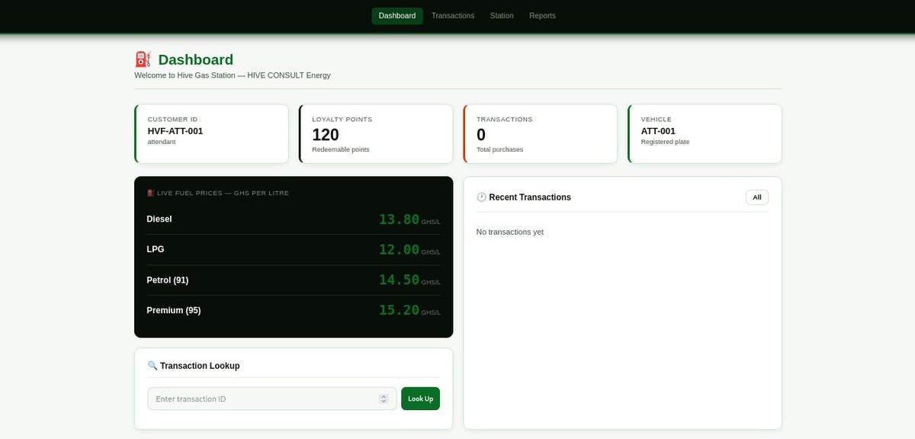The height and width of the screenshot is (439, 915).
Task: Click the Total purchases label
Action: pos(500,149)
